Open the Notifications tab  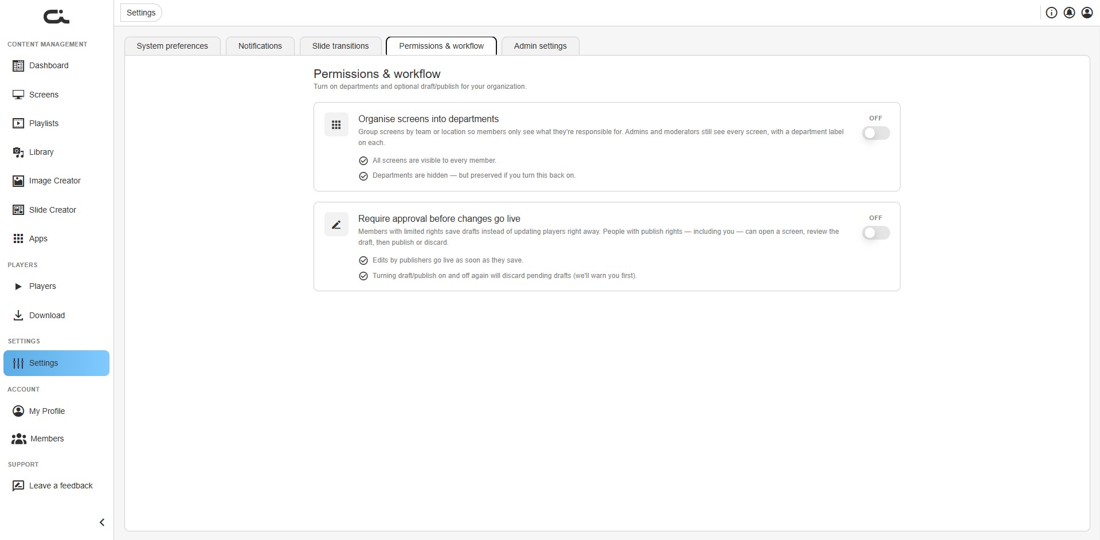coord(260,46)
